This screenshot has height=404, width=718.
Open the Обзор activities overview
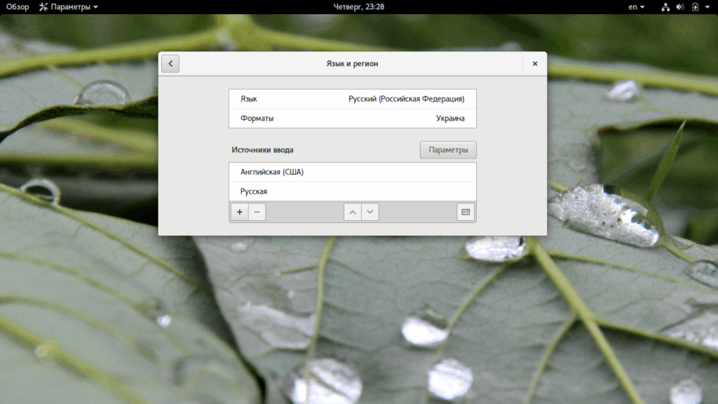pyautogui.click(x=18, y=7)
